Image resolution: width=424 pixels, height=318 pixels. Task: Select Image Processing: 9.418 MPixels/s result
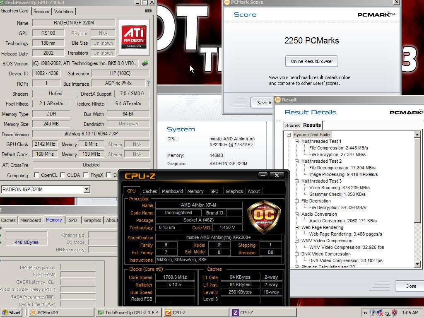click(x=343, y=174)
